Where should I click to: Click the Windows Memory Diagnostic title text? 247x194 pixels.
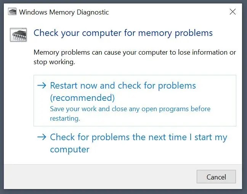click(x=64, y=12)
